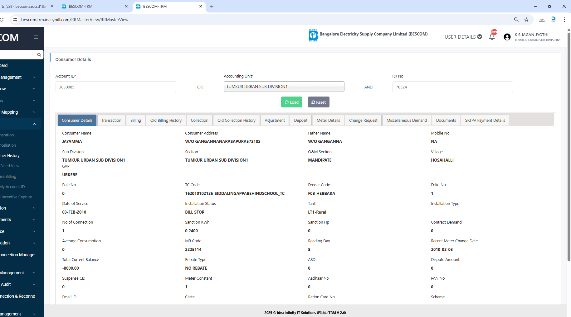Open a new browser tab

pyautogui.click(x=212, y=6)
